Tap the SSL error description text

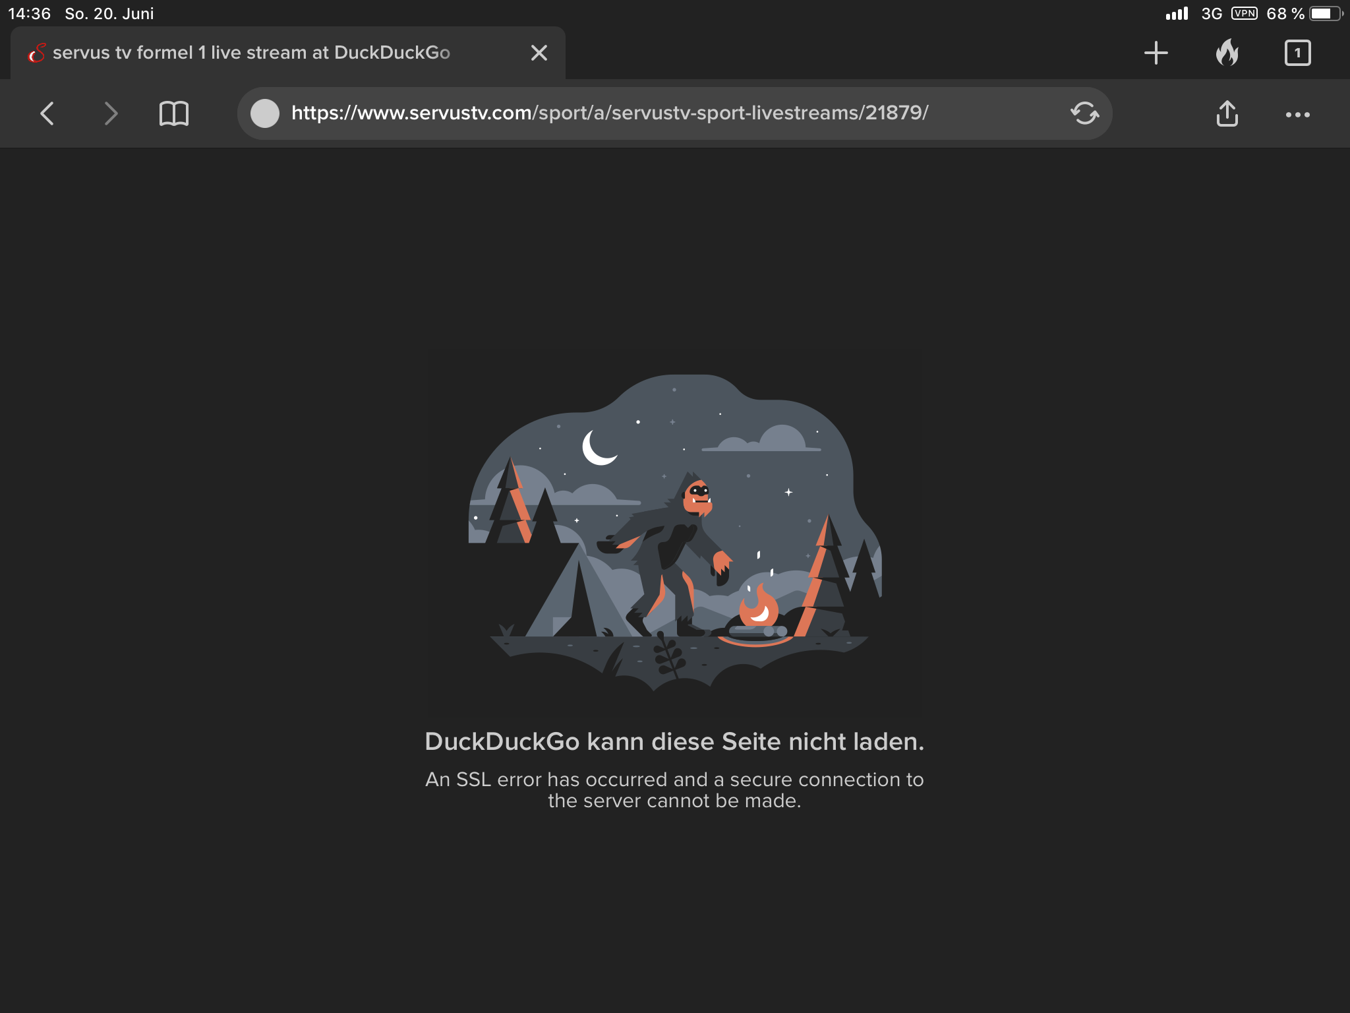click(x=675, y=789)
